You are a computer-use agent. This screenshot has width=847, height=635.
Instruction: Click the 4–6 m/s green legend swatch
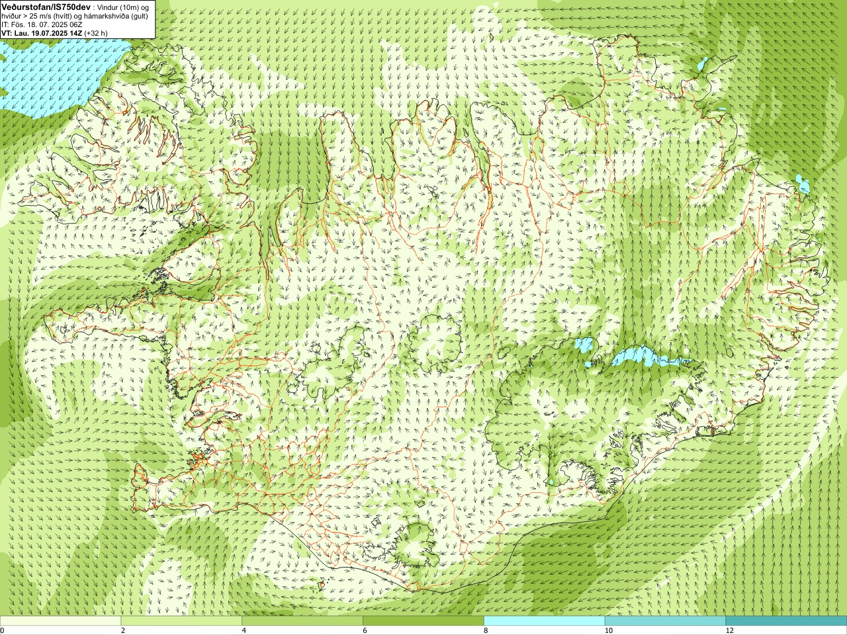(302, 621)
